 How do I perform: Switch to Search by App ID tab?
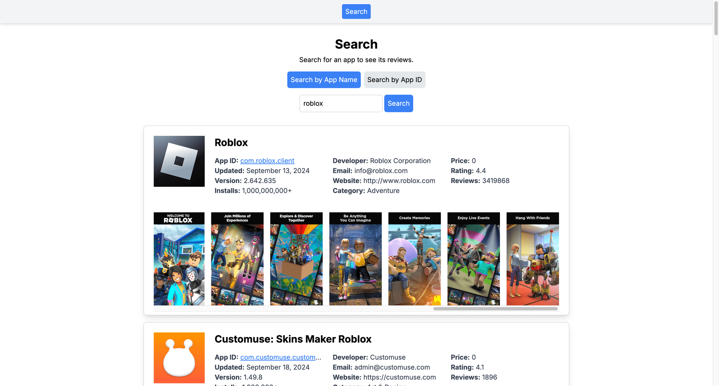click(394, 80)
